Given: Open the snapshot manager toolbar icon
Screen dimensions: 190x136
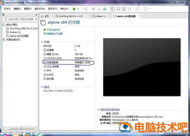Looking at the screenshot, I should click(105, 9).
